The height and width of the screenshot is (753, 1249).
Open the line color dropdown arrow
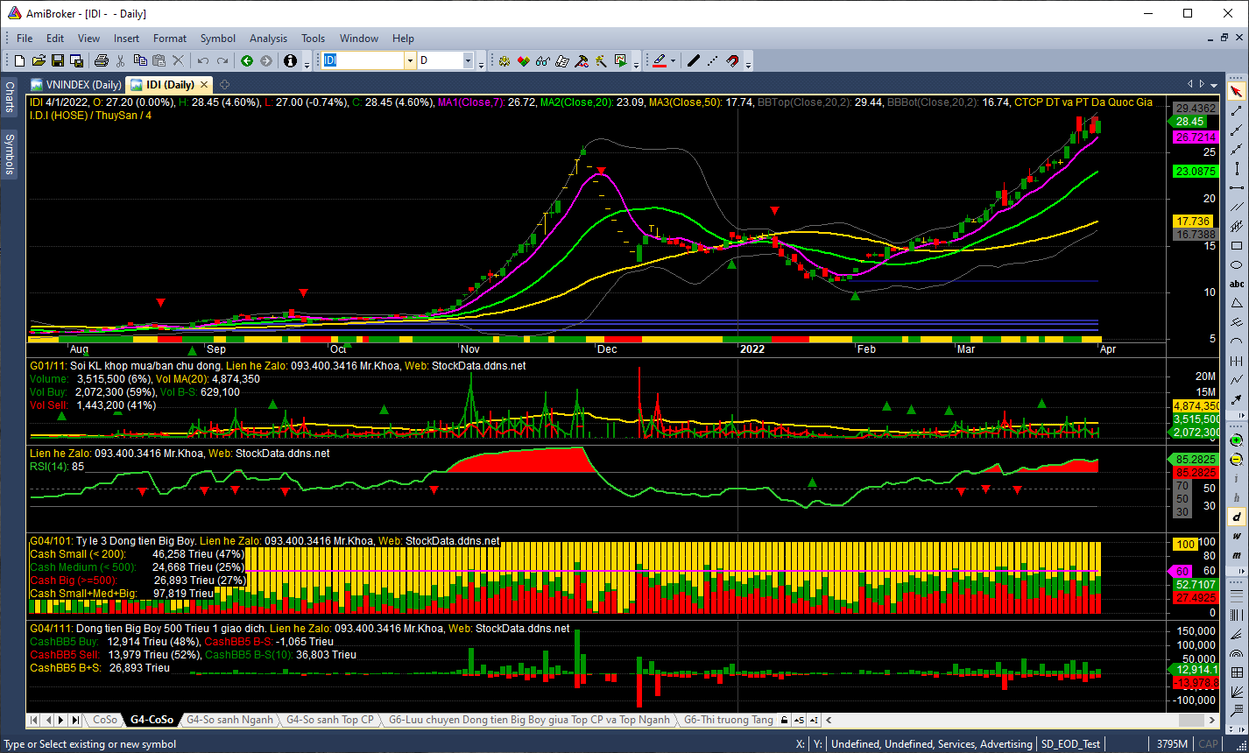pyautogui.click(x=673, y=60)
